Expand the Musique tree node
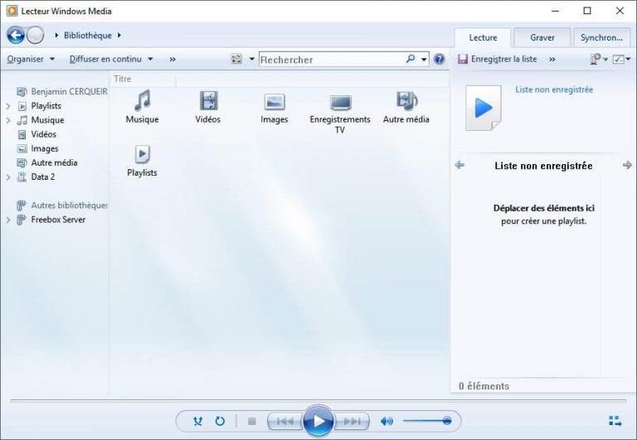This screenshot has height=440, width=637. click(x=8, y=120)
